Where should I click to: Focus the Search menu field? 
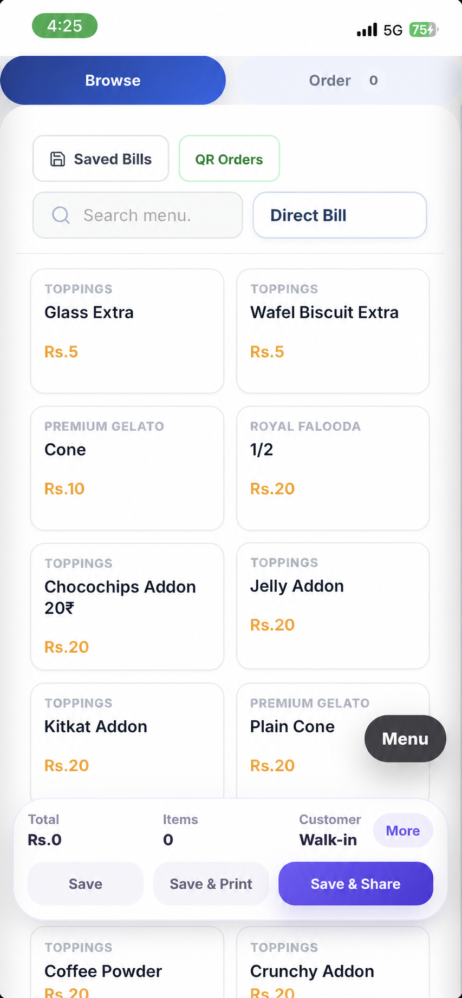[x=138, y=215]
